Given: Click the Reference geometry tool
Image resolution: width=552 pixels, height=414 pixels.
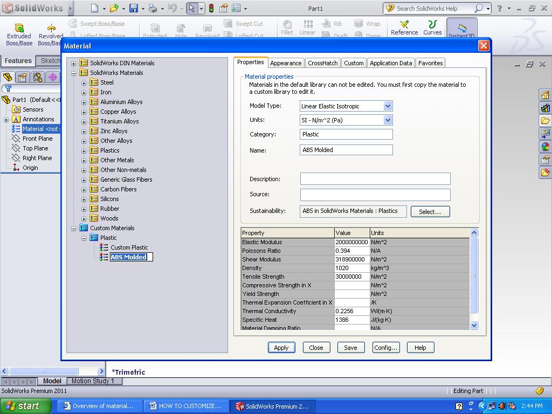Looking at the screenshot, I should click(x=404, y=27).
